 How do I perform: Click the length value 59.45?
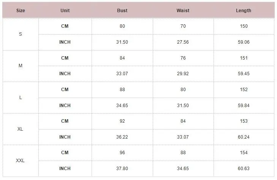(x=244, y=74)
